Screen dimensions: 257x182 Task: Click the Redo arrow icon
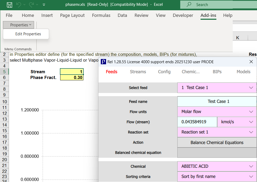[31, 5]
